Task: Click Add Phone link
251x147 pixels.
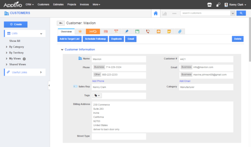Action: pos(98,81)
